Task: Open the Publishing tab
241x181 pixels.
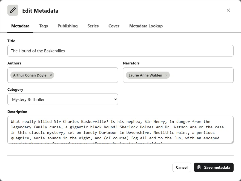Action: pyautogui.click(x=68, y=26)
